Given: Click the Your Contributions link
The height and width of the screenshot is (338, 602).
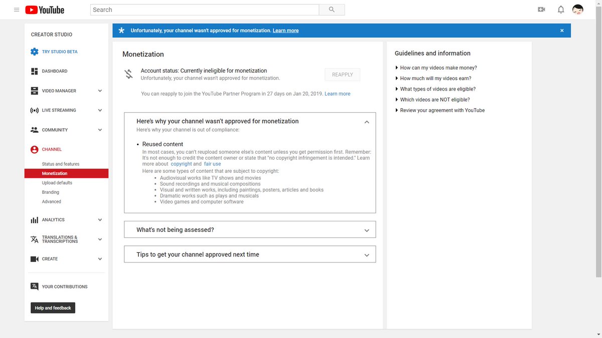Looking at the screenshot, I should 65,286.
